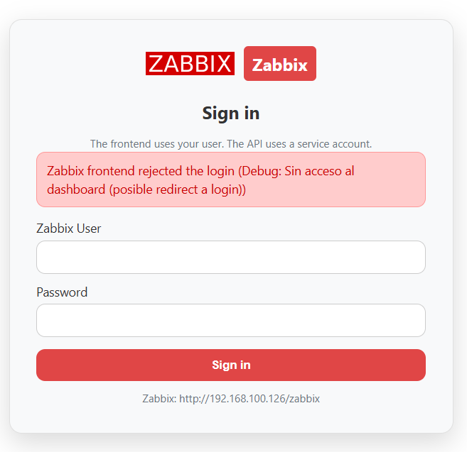467x452 pixels.
Task: Click "posible redirect a login" error text
Action: 177,190
